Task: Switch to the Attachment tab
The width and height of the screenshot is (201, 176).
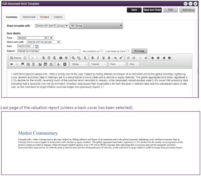Action: (x=29, y=17)
